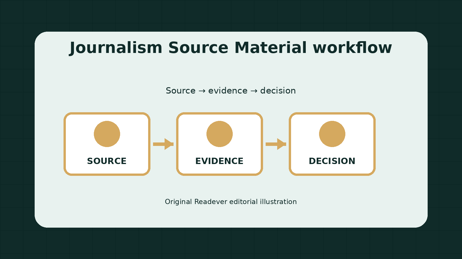The image size is (462, 259).
Task: Click the EVIDENCE card's gold circle
Action: (x=219, y=134)
